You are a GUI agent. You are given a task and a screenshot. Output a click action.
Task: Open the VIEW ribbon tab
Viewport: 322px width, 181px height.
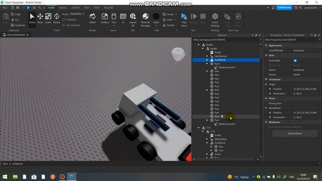pyautogui.click(x=97, y=8)
